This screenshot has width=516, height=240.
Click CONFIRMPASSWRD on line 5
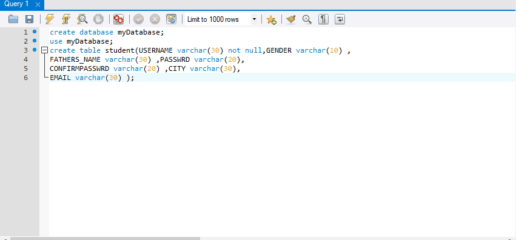tap(79, 68)
